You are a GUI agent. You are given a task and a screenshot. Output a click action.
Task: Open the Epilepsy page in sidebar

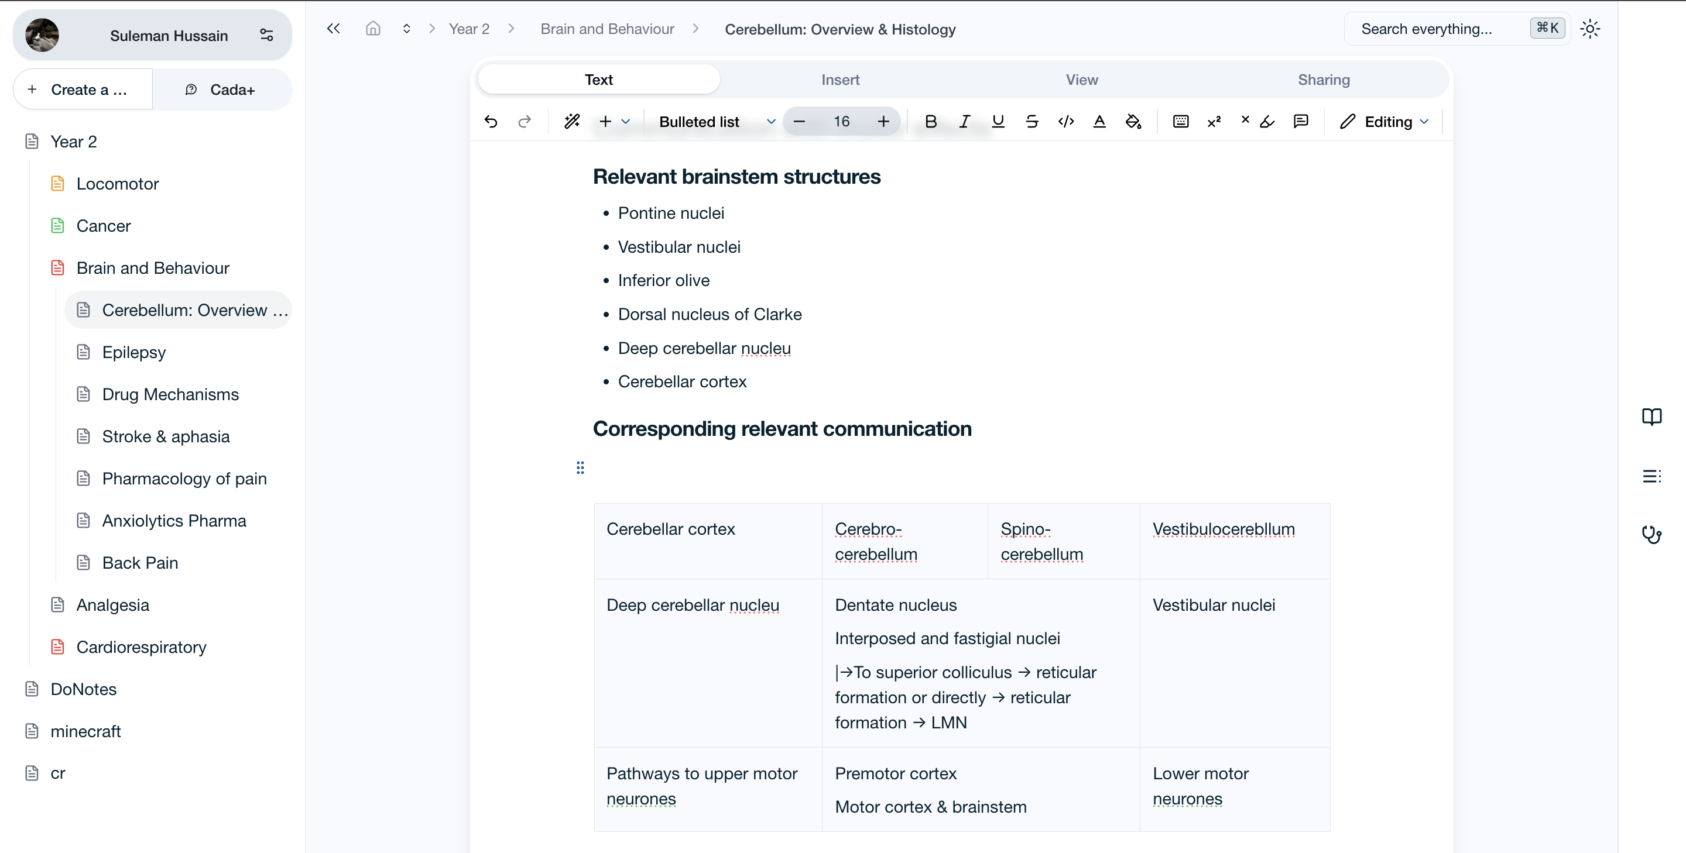[133, 353]
